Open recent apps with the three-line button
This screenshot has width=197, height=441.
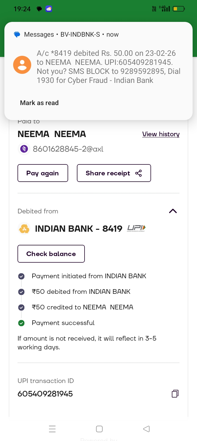(52, 429)
